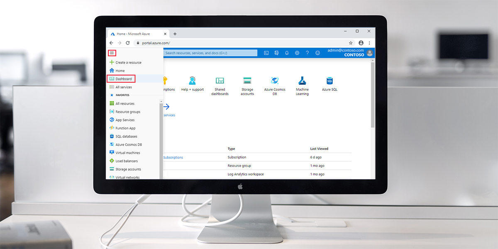Click the arrow to see more services
This screenshot has width=498, height=249.
click(166, 107)
